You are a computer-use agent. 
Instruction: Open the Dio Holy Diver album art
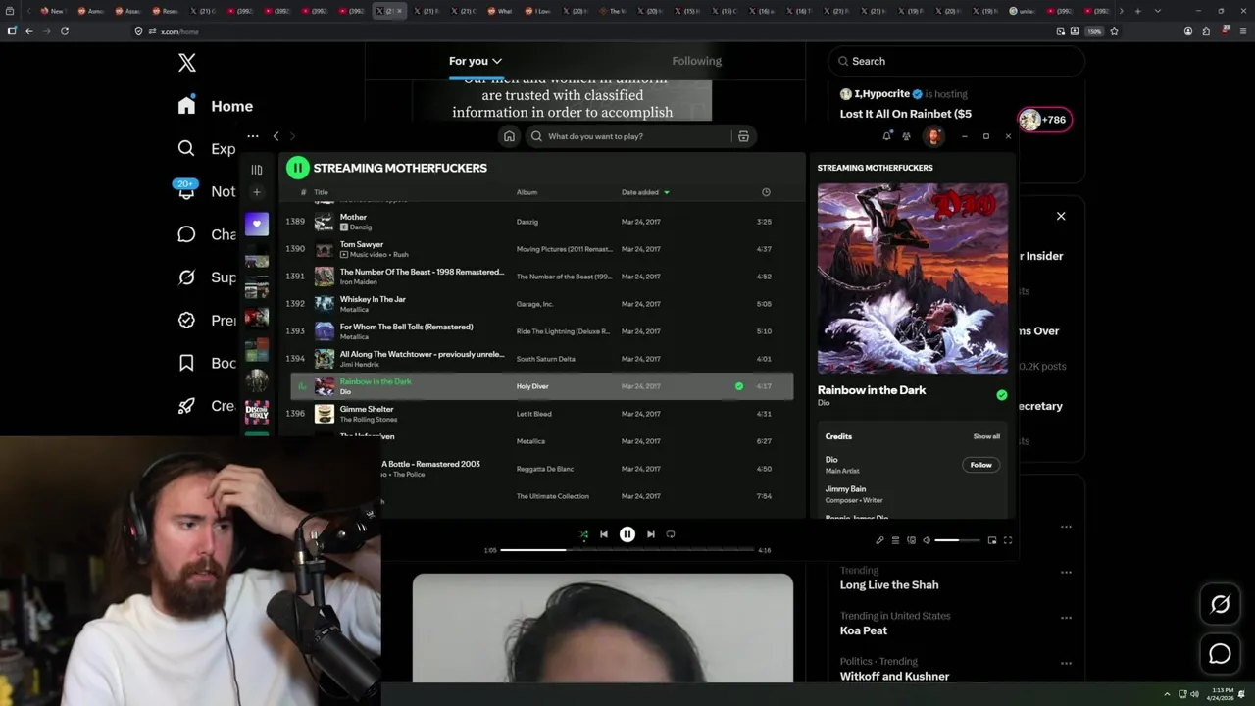click(x=912, y=278)
